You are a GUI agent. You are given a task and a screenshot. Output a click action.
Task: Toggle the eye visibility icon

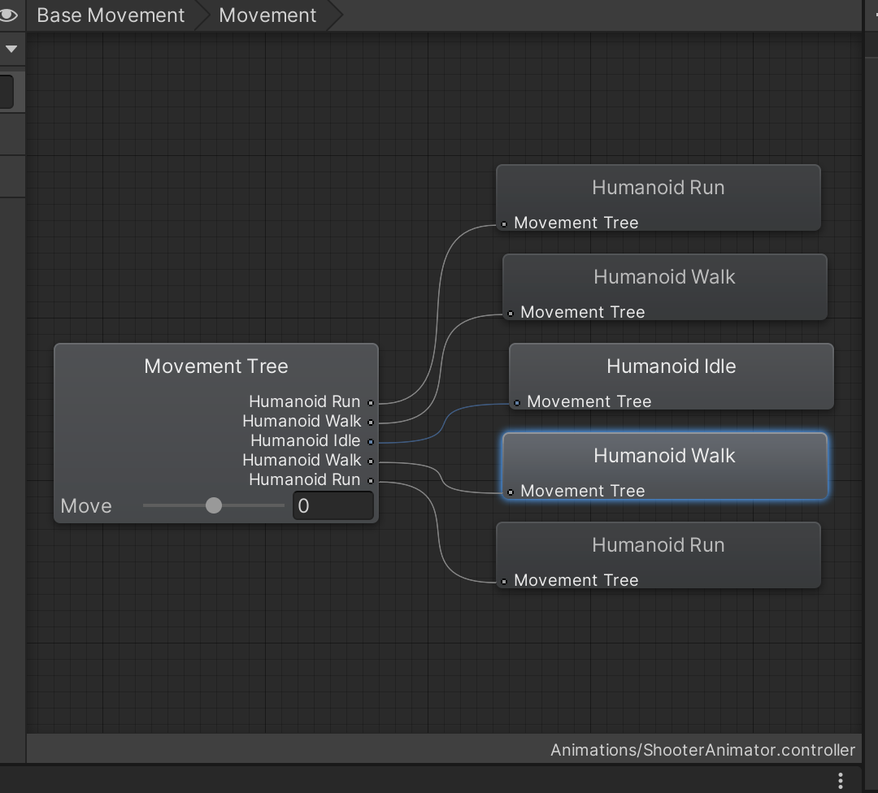8,15
